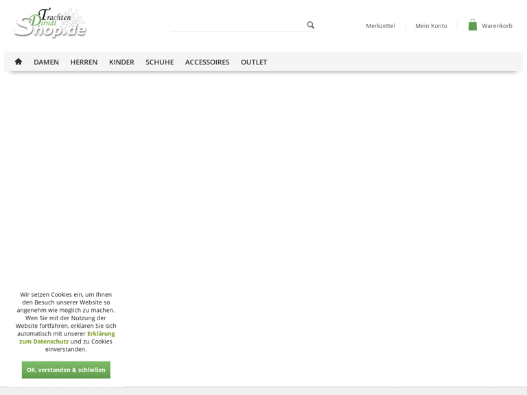Accept cookies with OK, verstanden & schließen

pyautogui.click(x=66, y=370)
